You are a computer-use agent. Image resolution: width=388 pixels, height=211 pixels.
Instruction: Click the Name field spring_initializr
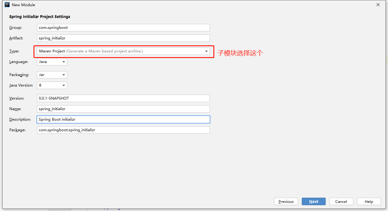tap(123, 109)
